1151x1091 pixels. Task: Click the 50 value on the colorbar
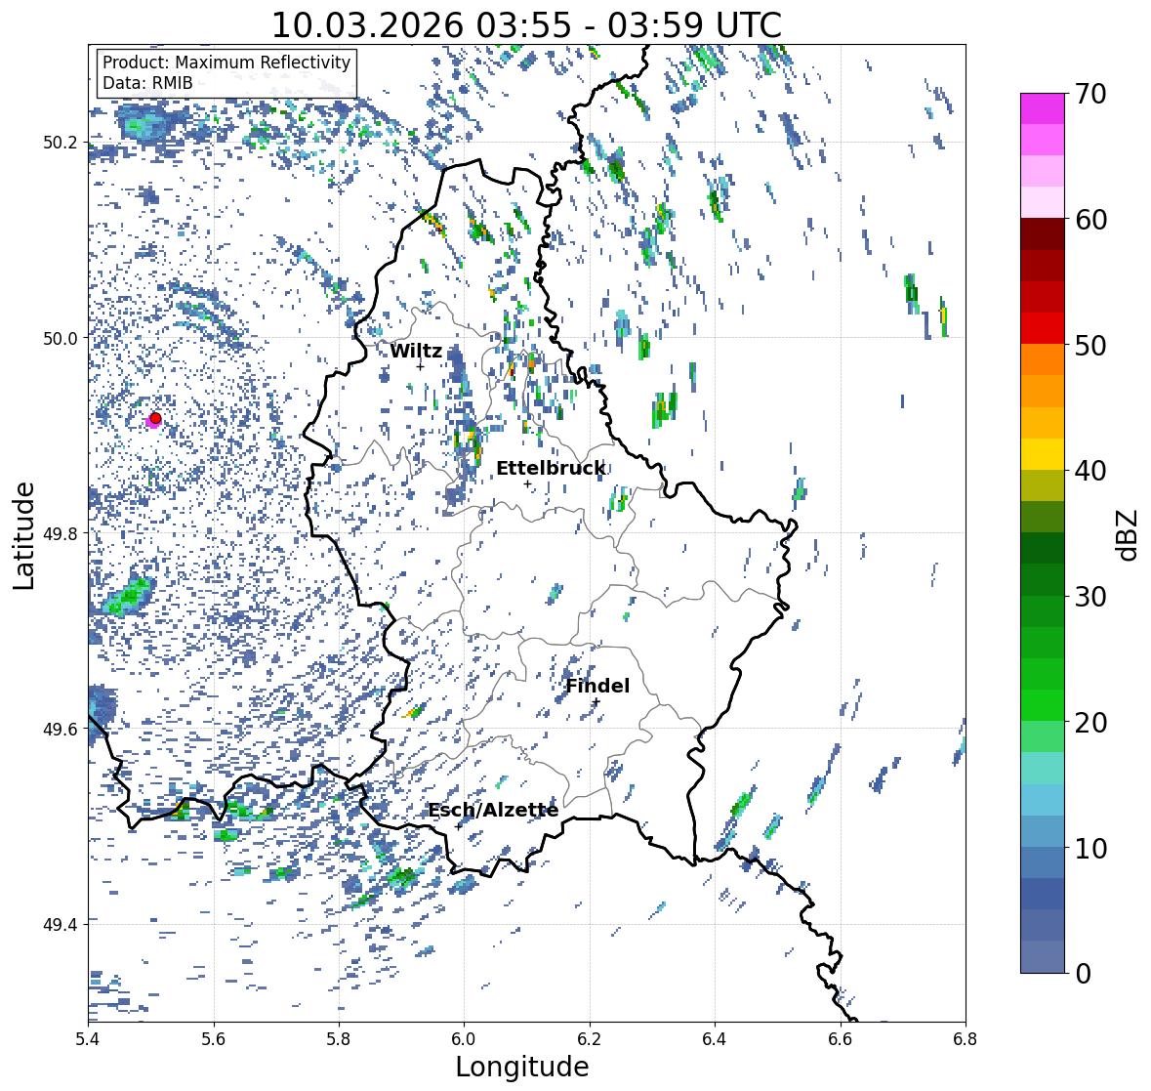click(1090, 345)
